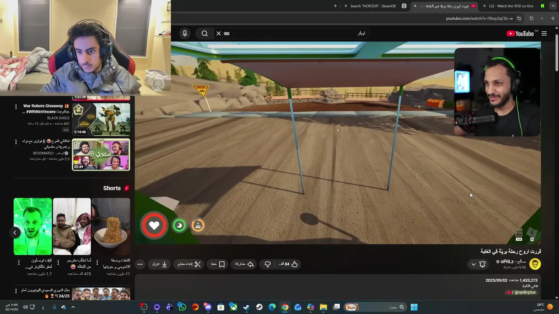Open site settings icon in the address bar

click(519, 18)
